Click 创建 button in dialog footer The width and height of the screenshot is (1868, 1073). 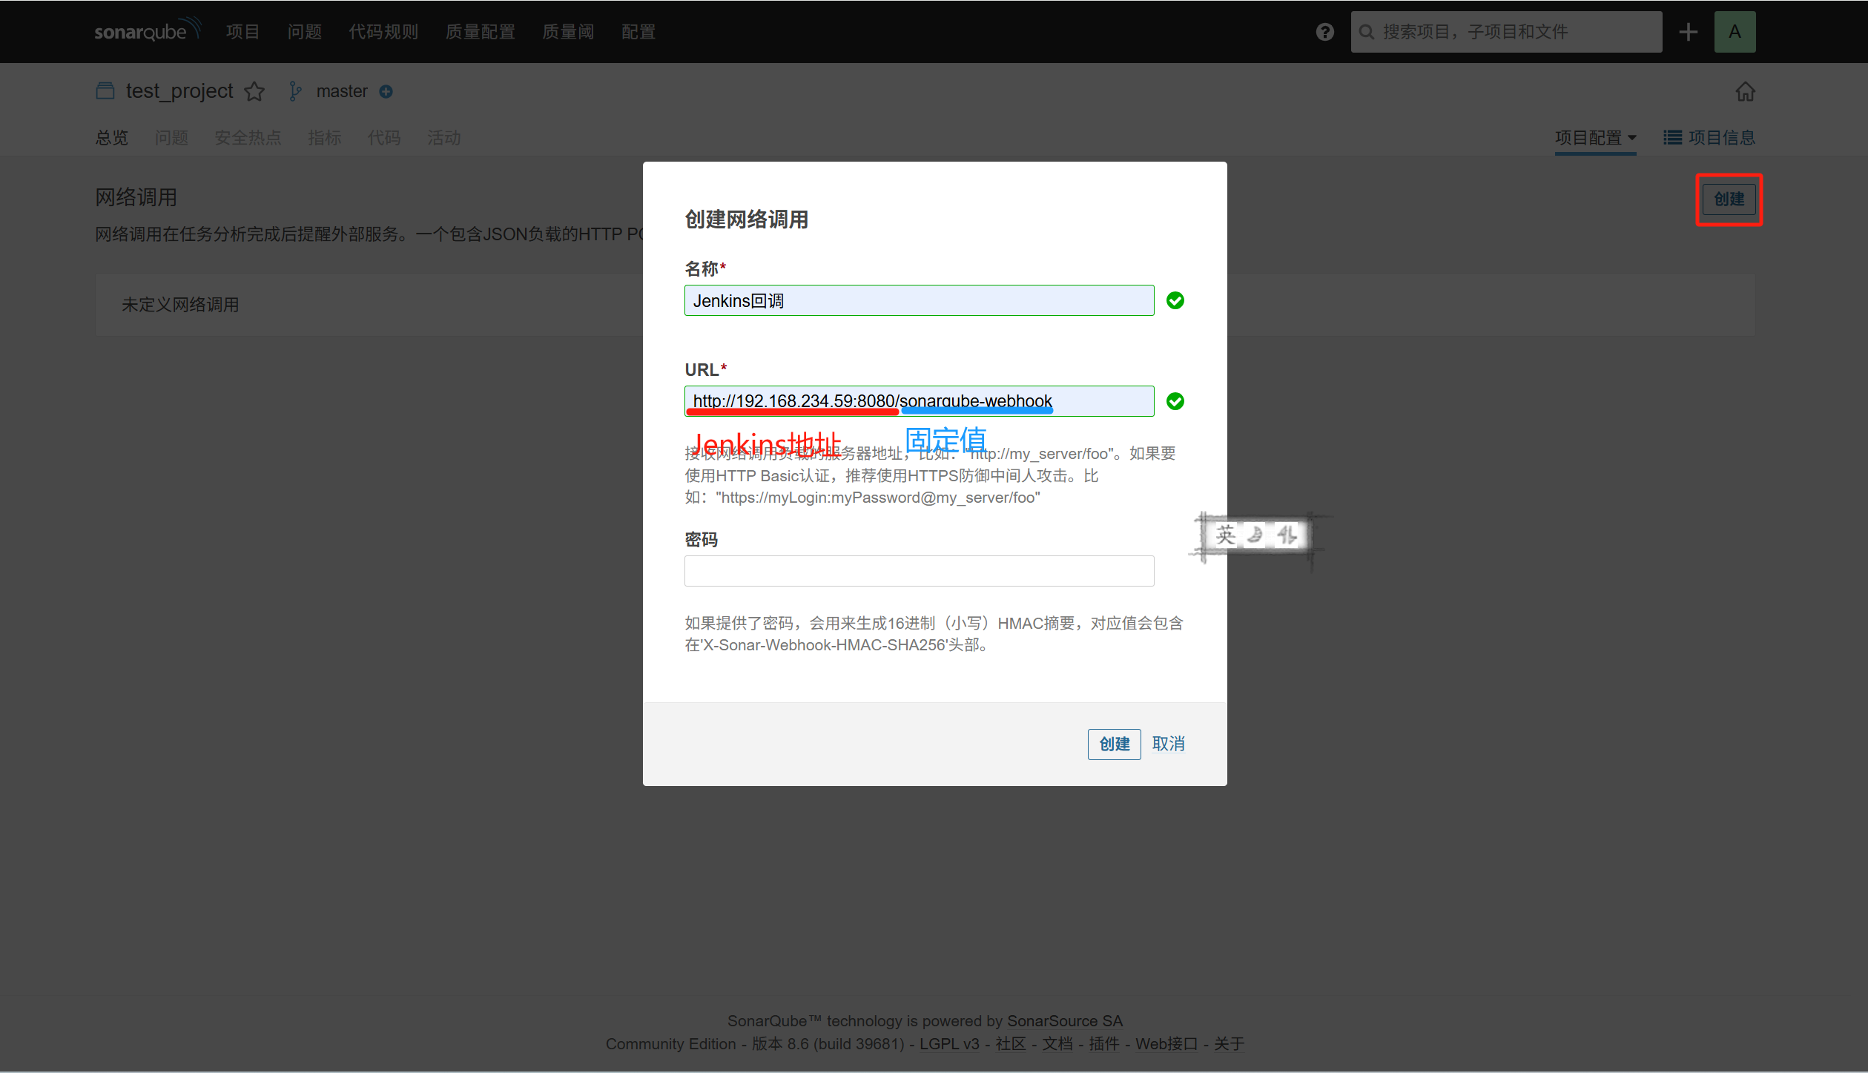click(1114, 744)
